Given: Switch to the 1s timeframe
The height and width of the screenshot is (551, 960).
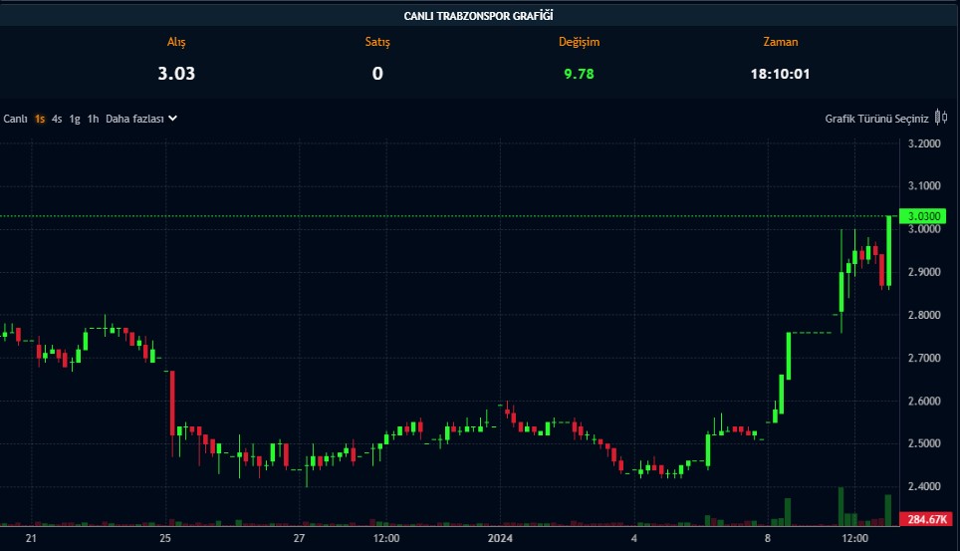Looking at the screenshot, I should tap(40, 119).
